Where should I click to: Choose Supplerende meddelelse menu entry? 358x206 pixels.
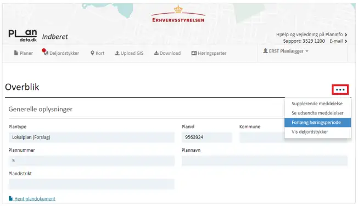(317, 104)
